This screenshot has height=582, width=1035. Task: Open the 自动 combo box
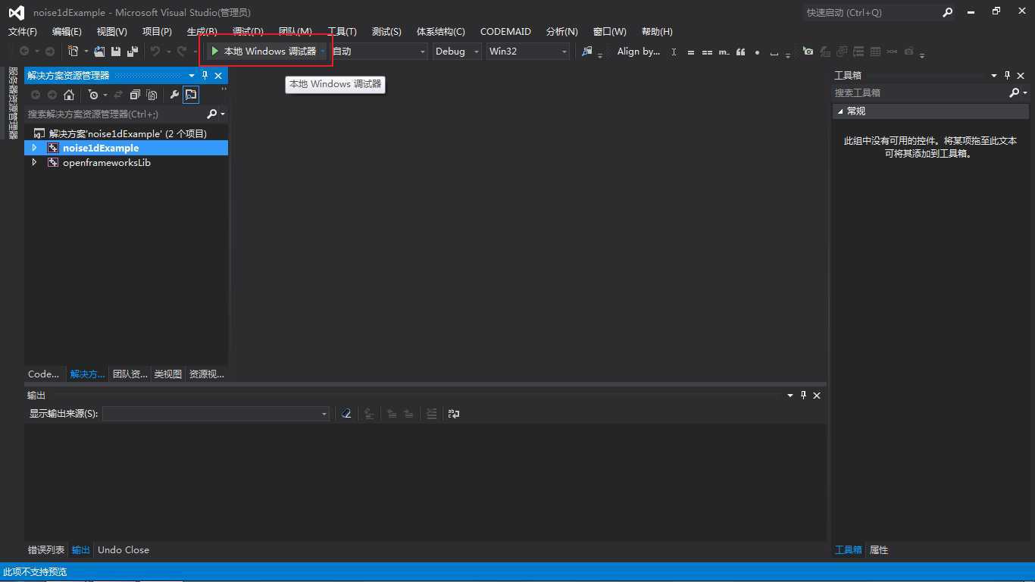(x=379, y=52)
